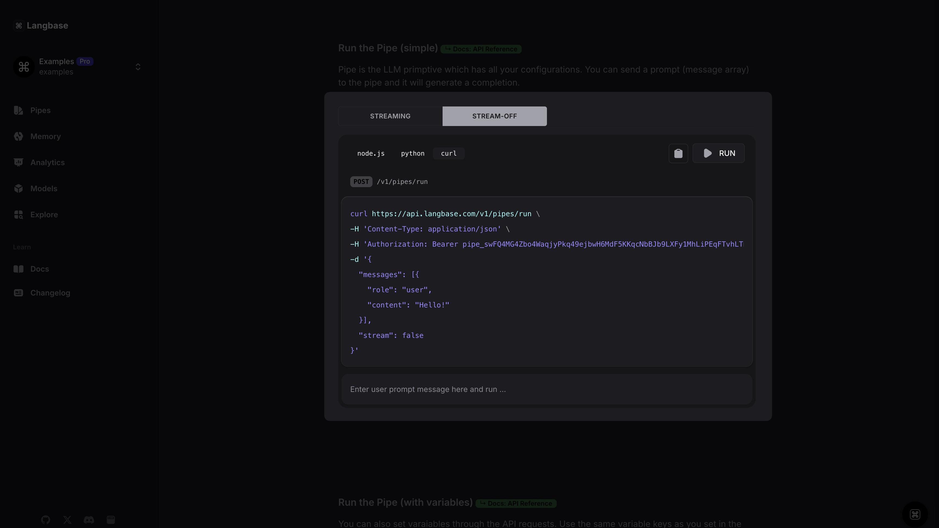
Task: Click the Run the Pipe (with variables) heading
Action: coord(405,502)
